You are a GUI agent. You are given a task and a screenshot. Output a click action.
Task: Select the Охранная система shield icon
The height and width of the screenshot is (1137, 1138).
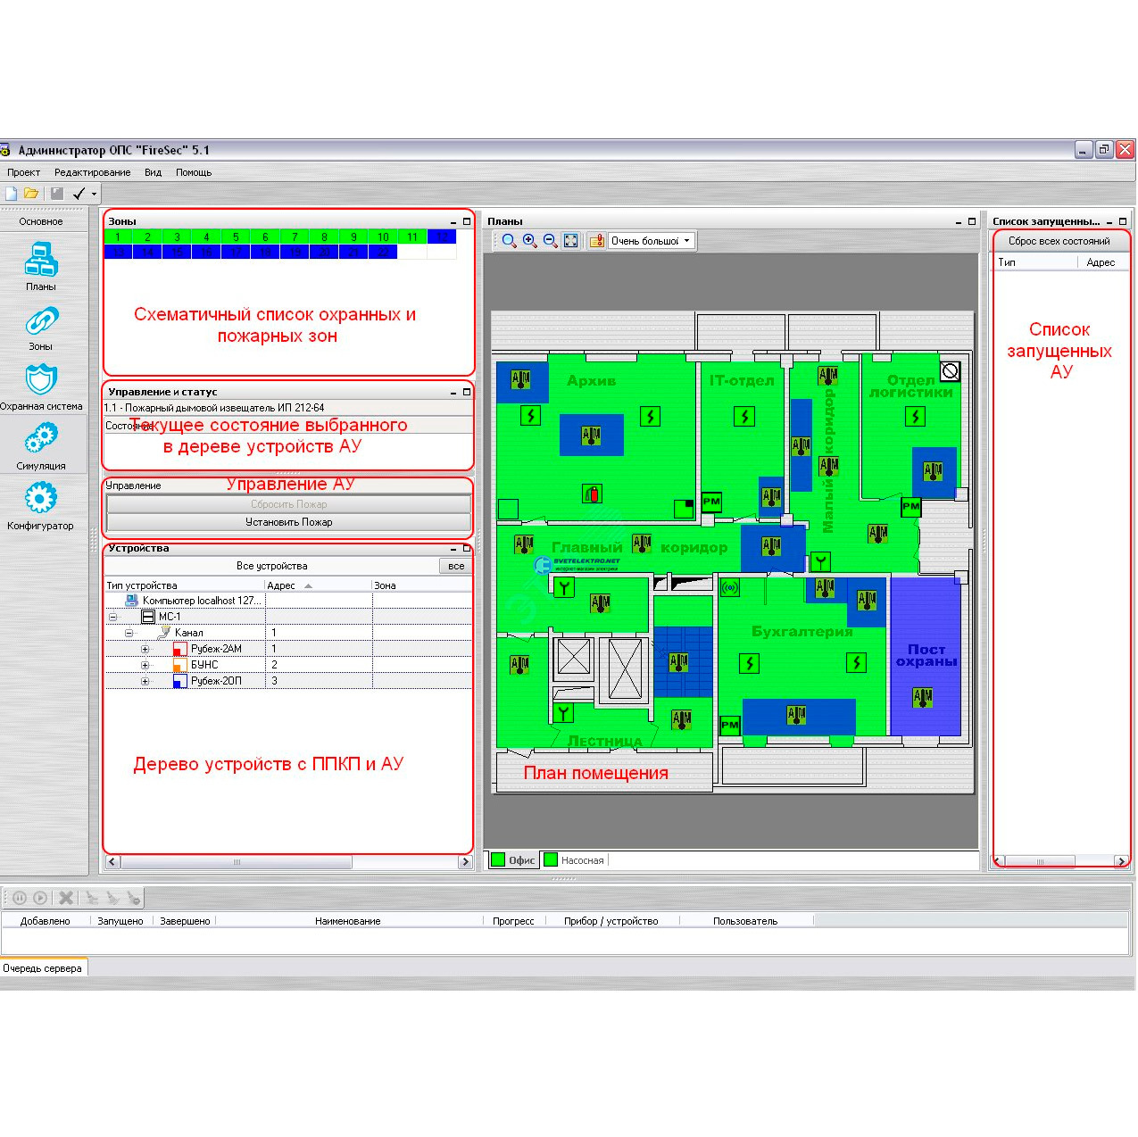point(41,381)
